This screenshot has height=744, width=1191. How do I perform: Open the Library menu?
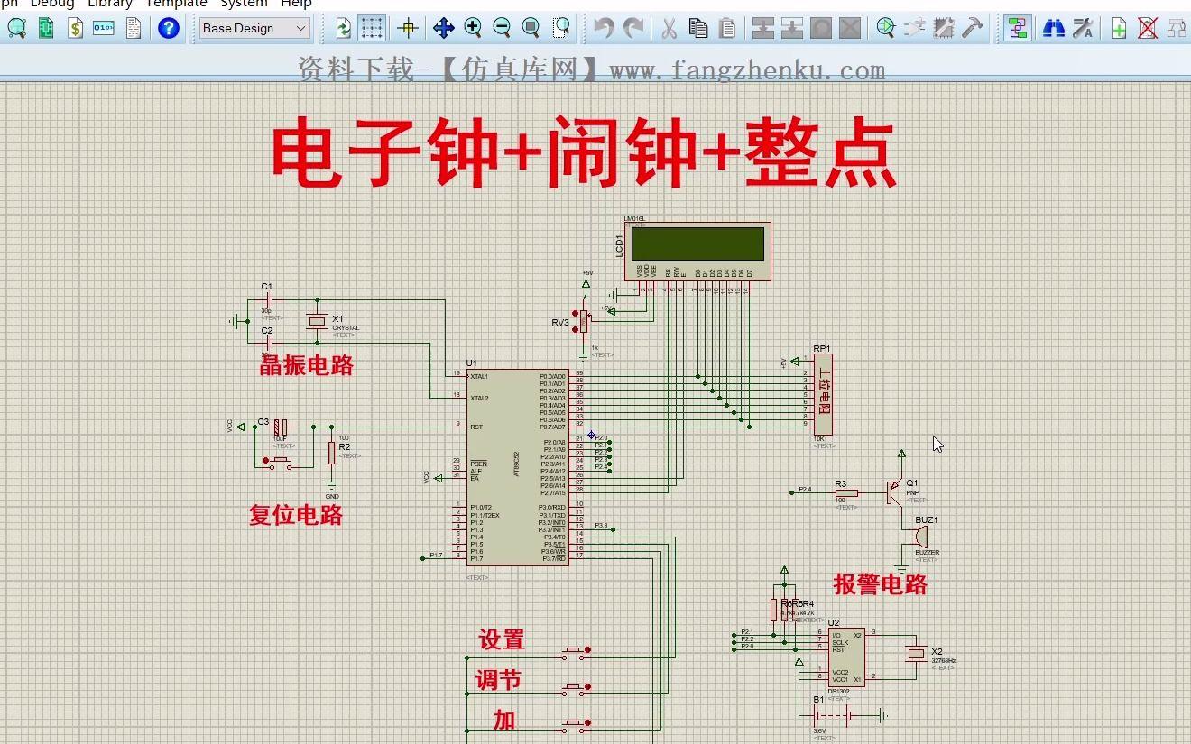(110, 4)
